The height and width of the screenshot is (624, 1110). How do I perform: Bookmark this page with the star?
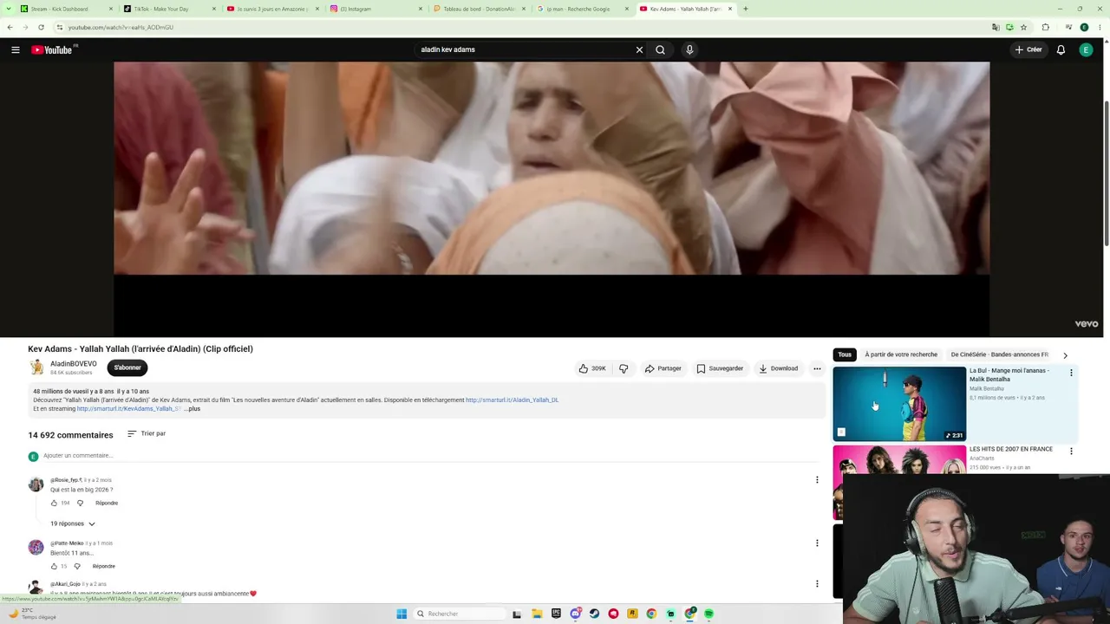point(1023,27)
